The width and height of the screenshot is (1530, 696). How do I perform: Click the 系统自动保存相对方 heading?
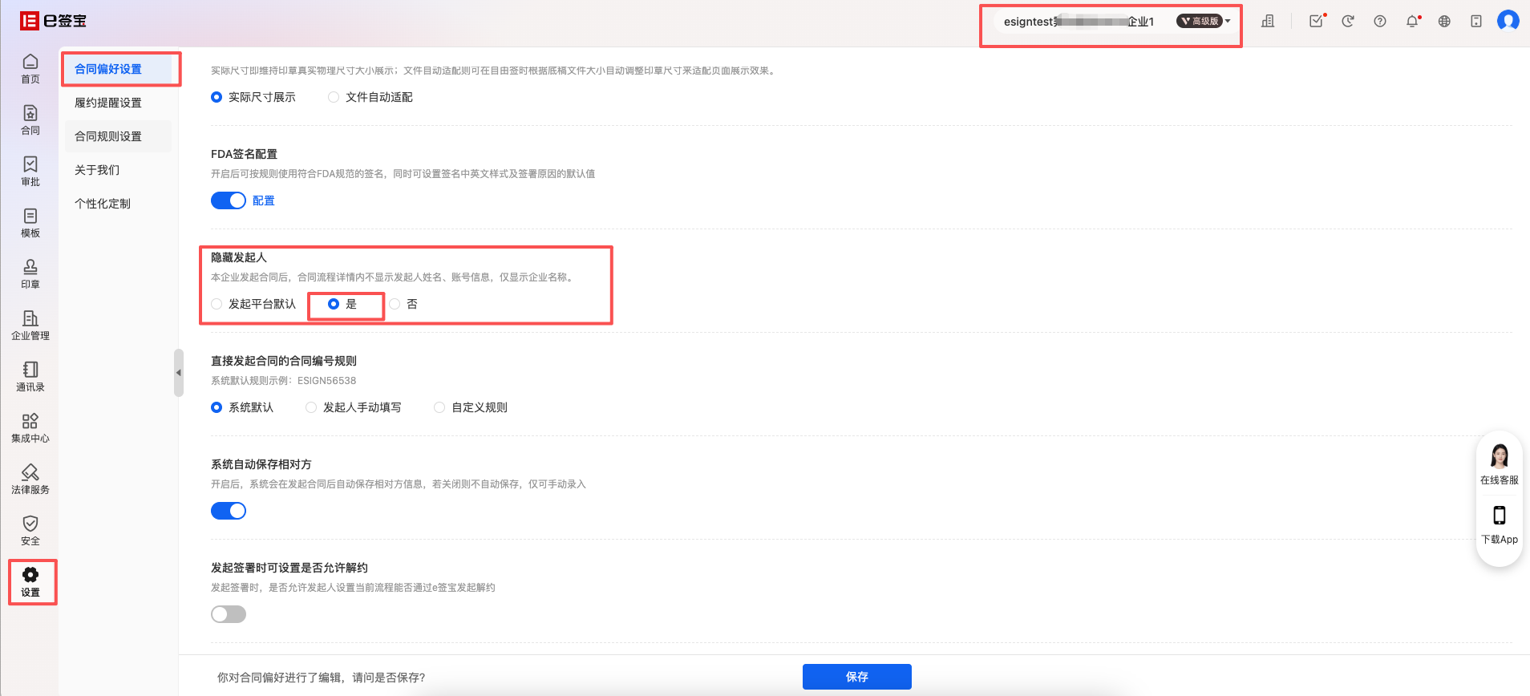[x=261, y=464]
